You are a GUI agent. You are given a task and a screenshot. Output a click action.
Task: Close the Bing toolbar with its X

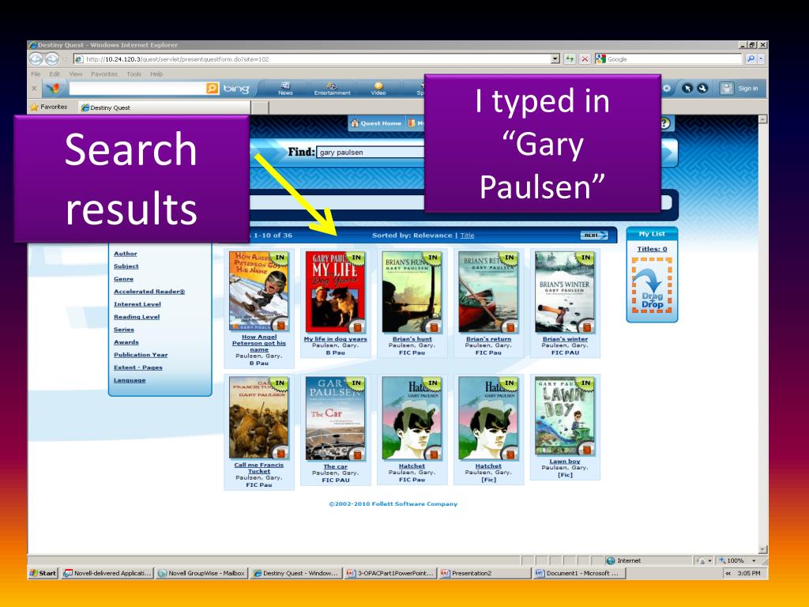coord(34,89)
